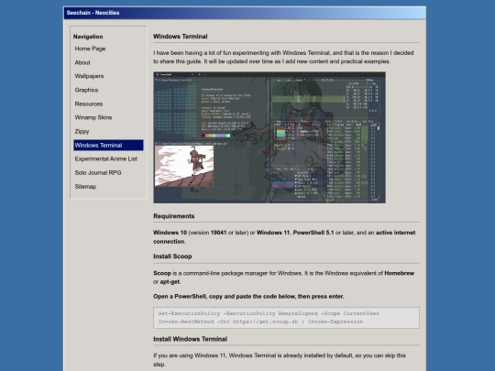
Task: Select the Zippy navigation item
Action: pyautogui.click(x=82, y=131)
